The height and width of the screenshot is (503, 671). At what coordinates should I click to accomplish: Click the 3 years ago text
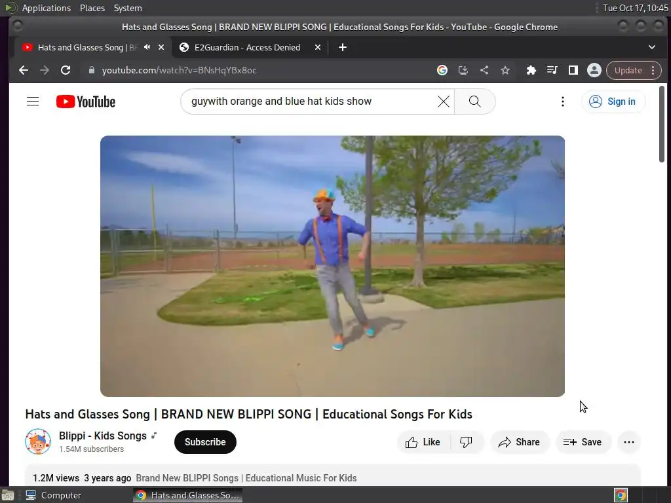[107, 478]
